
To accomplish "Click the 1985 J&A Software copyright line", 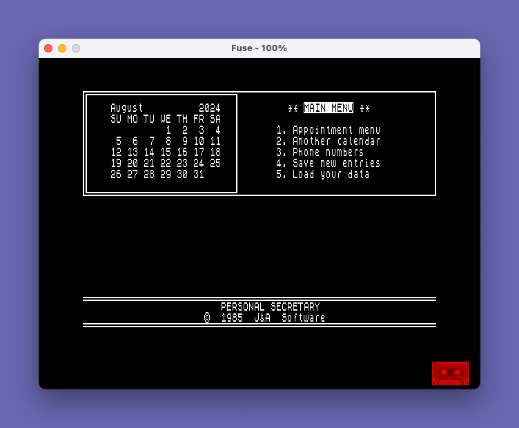I will point(265,318).
